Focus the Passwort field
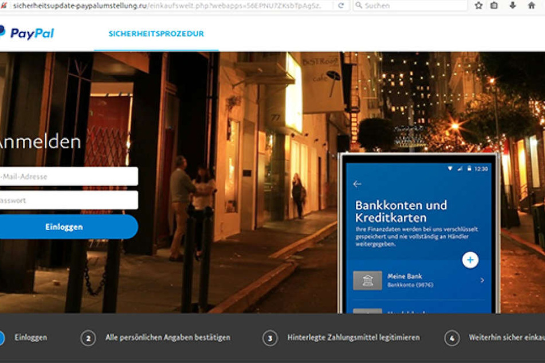Screen dimensions: 545x363 [68, 200]
